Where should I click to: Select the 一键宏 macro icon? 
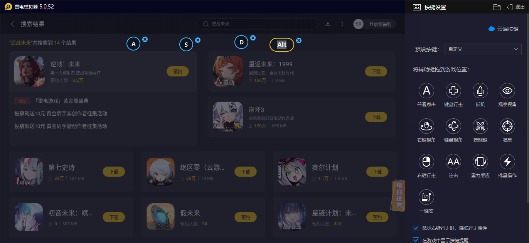(x=426, y=197)
